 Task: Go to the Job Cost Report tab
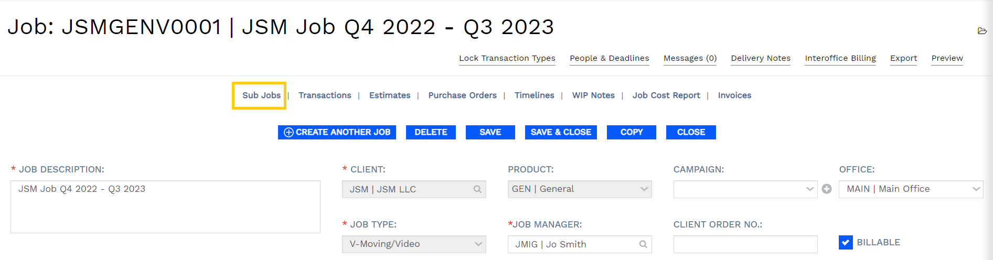[666, 95]
